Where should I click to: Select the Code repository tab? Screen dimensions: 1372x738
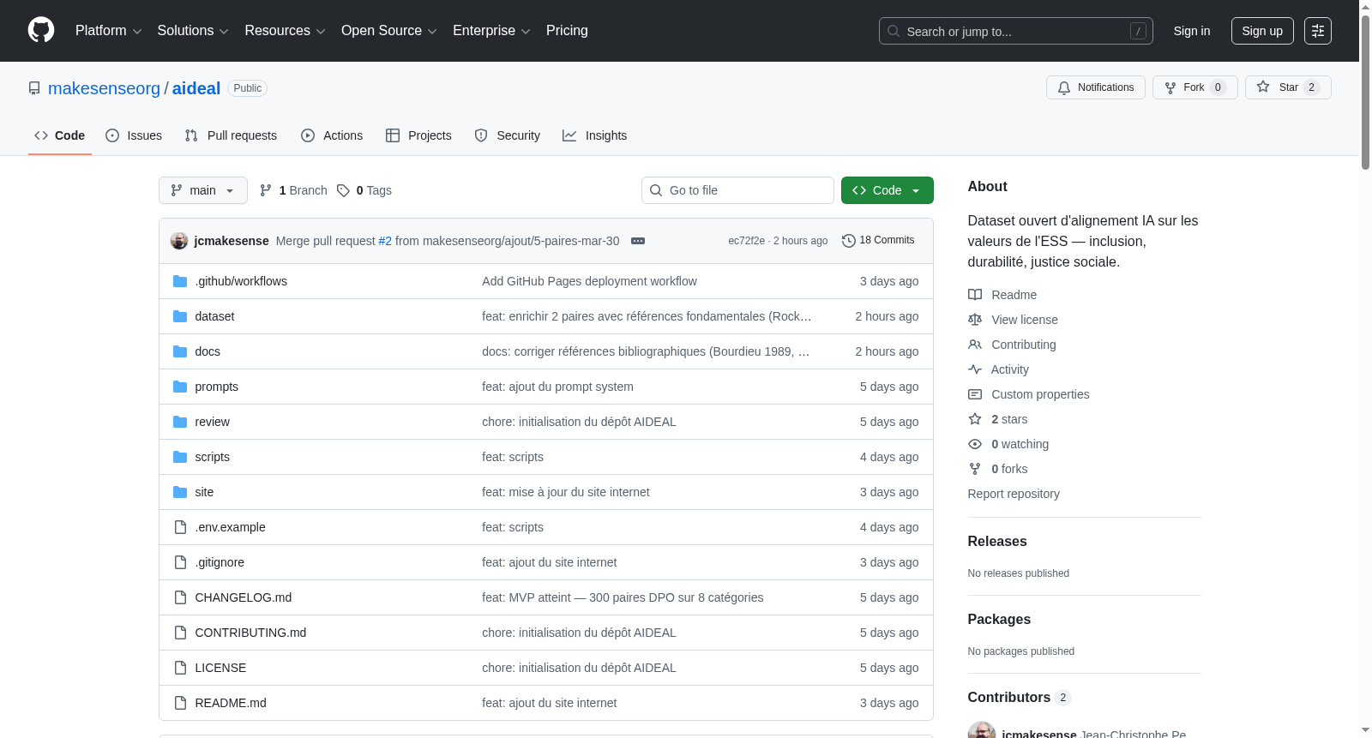click(x=60, y=135)
